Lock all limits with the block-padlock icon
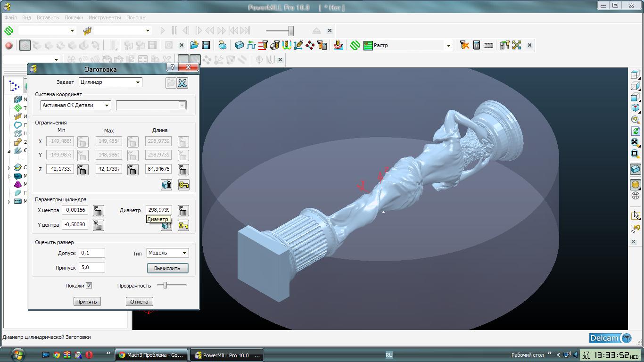The width and height of the screenshot is (644, 362). 166,185
